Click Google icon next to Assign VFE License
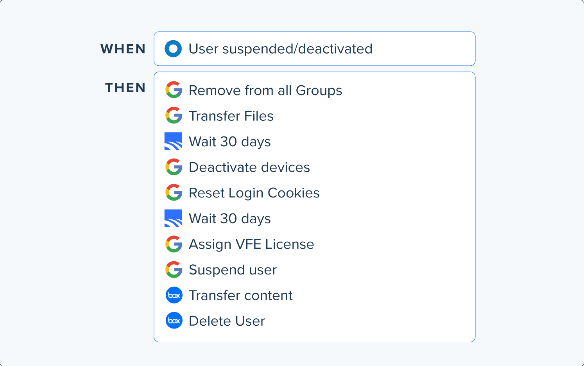The image size is (584, 366). [174, 244]
